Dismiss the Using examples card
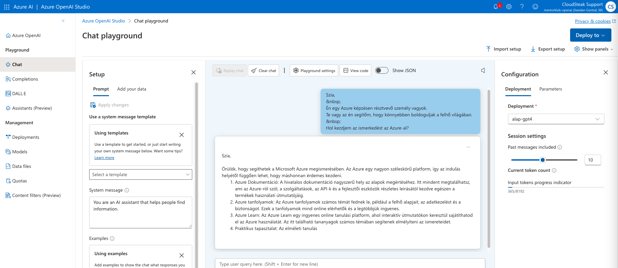The width and height of the screenshot is (618, 268). pos(182,255)
